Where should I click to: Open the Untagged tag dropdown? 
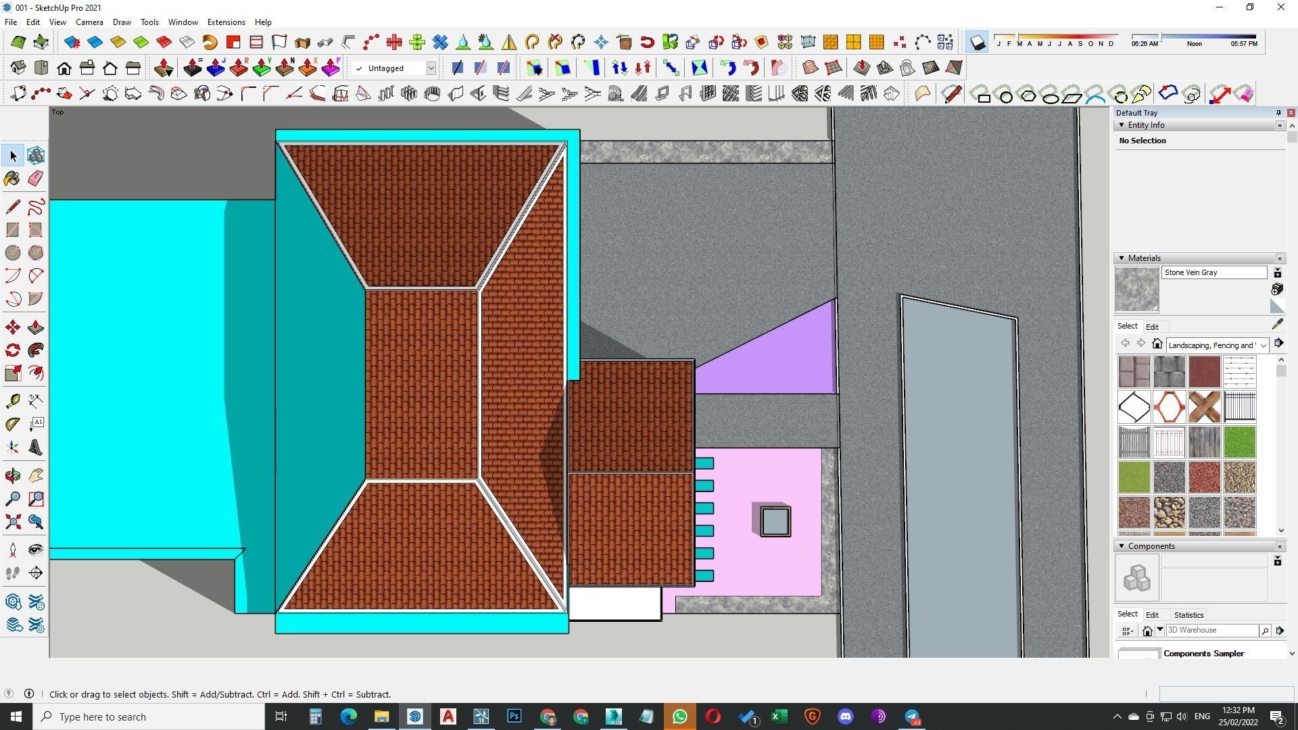[431, 68]
